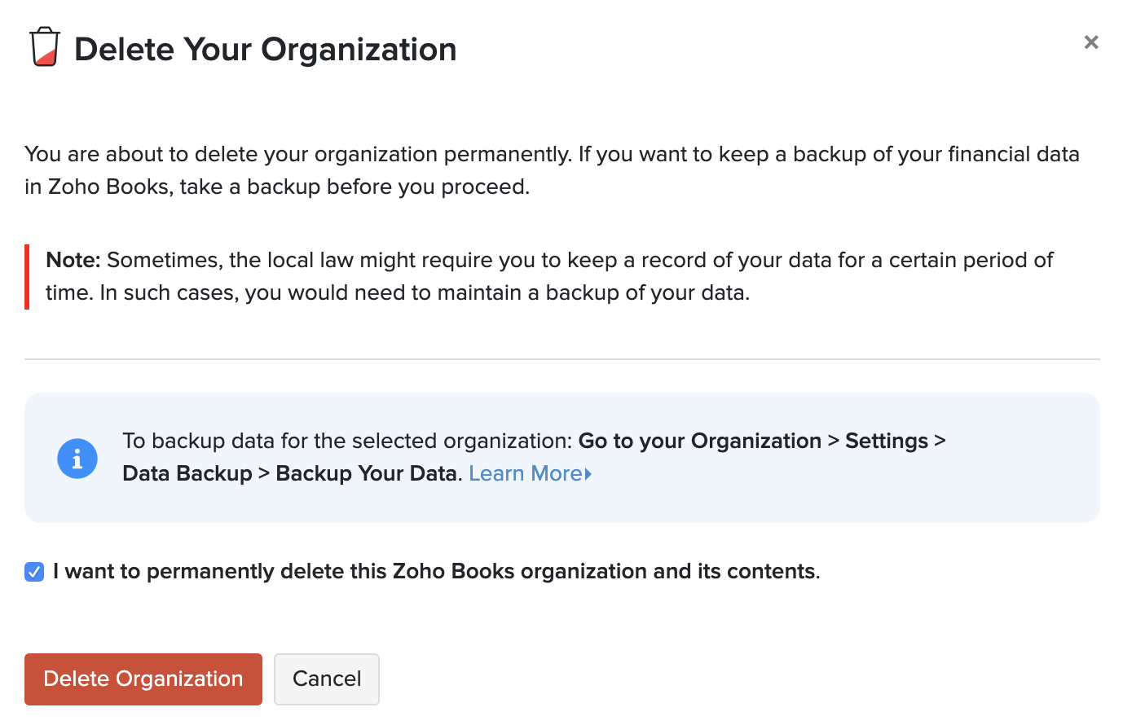Click the bold 'Data Backup' text
Screen dimensions: 1123x725
pos(187,473)
